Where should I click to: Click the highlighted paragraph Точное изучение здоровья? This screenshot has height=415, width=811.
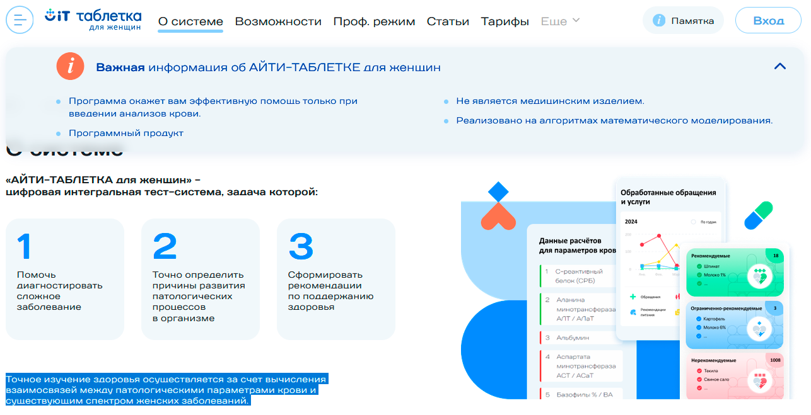point(167,390)
